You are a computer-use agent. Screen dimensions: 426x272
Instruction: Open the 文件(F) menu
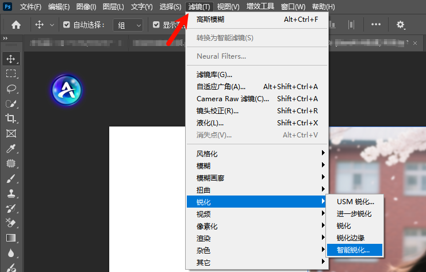pyautogui.click(x=30, y=6)
